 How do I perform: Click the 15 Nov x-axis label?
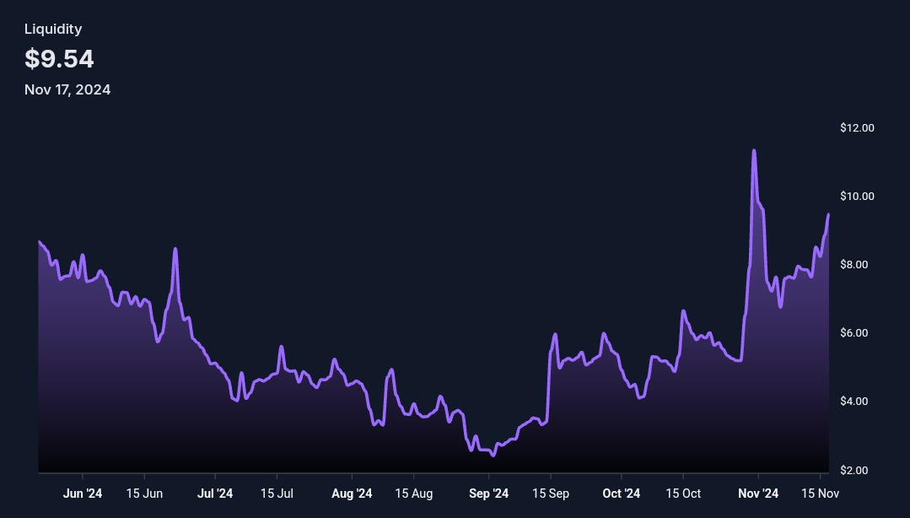tap(820, 494)
